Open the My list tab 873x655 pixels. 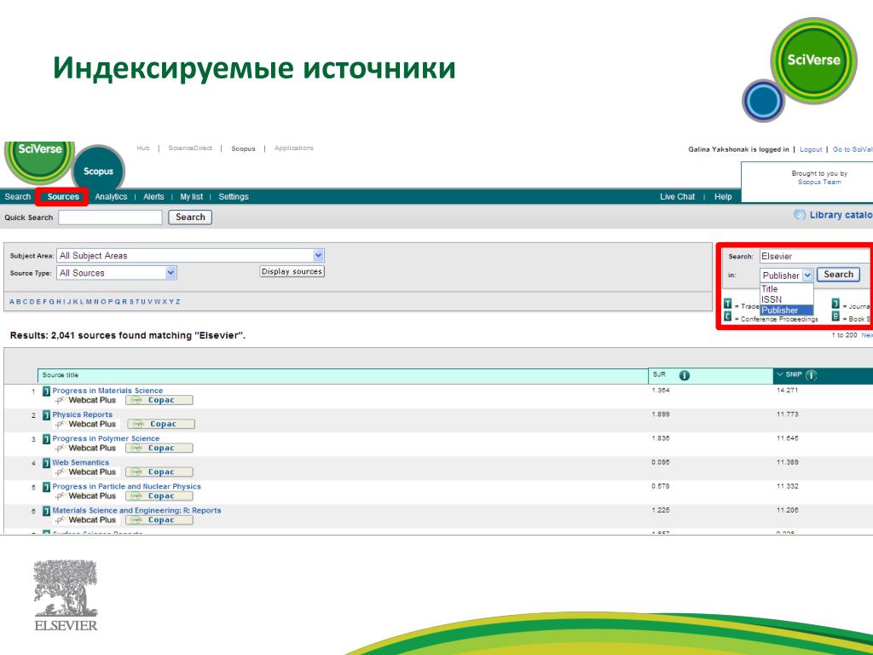[x=192, y=197]
